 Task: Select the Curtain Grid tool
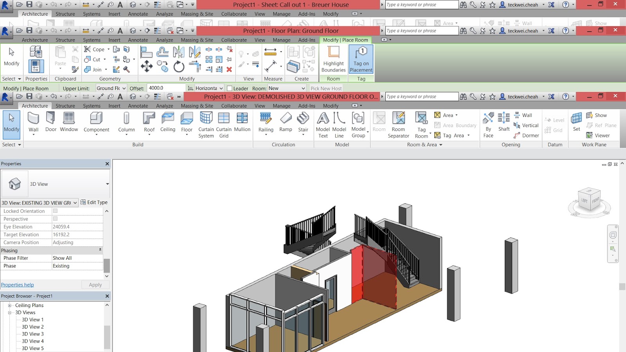click(x=224, y=125)
